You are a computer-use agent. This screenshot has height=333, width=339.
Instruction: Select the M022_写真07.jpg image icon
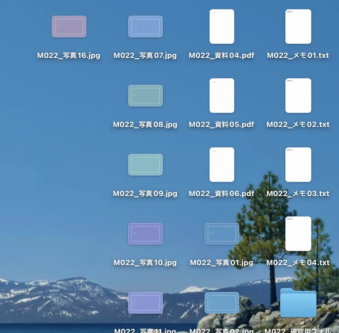145,26
